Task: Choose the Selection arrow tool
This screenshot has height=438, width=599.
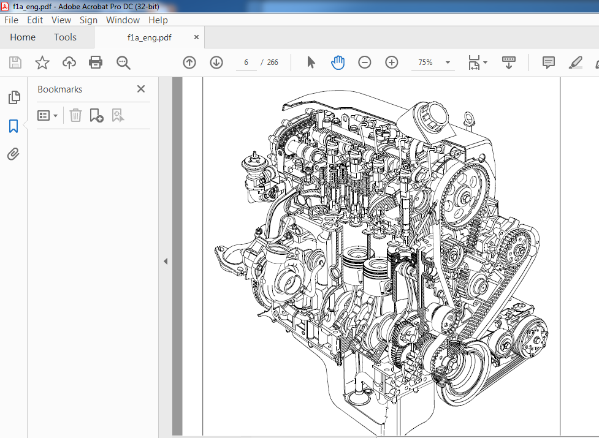Action: pos(311,62)
